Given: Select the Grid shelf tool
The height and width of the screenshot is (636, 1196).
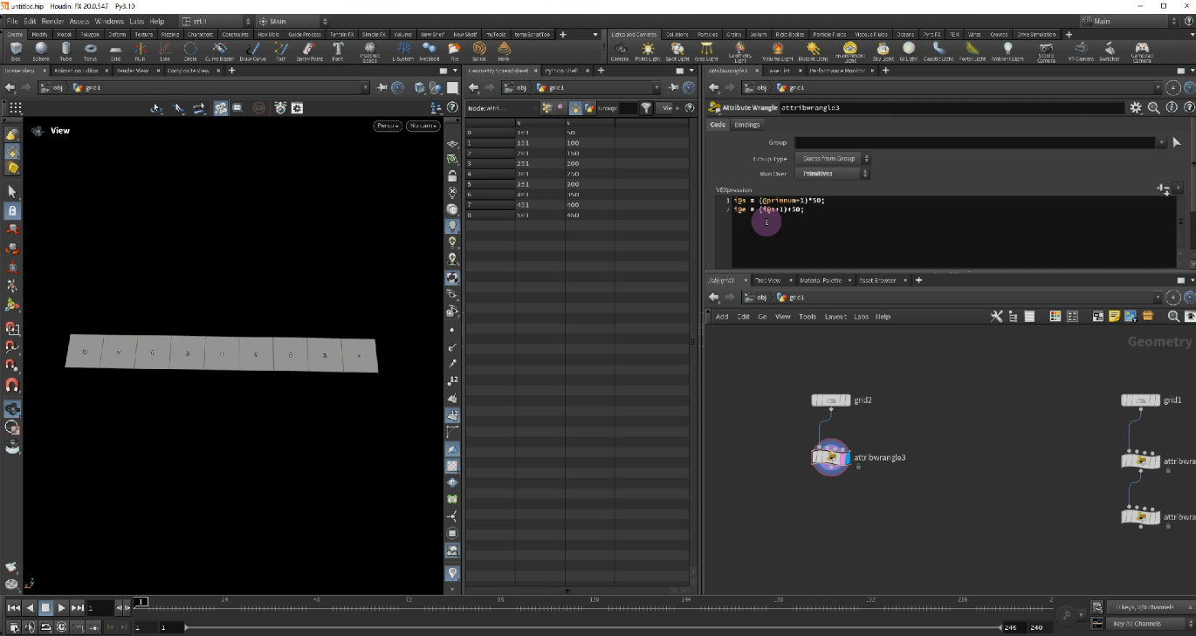Looking at the screenshot, I should [115, 51].
